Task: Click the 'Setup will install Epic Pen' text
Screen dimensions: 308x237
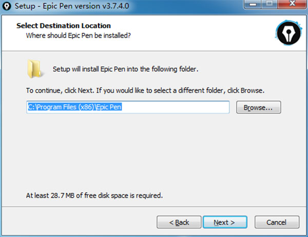Action: [125, 69]
